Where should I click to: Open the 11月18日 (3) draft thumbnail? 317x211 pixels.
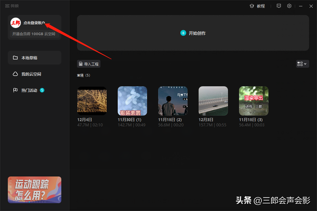pos(254,101)
